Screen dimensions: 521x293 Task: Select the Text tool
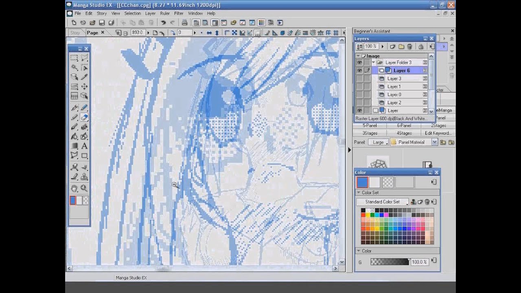point(84,146)
